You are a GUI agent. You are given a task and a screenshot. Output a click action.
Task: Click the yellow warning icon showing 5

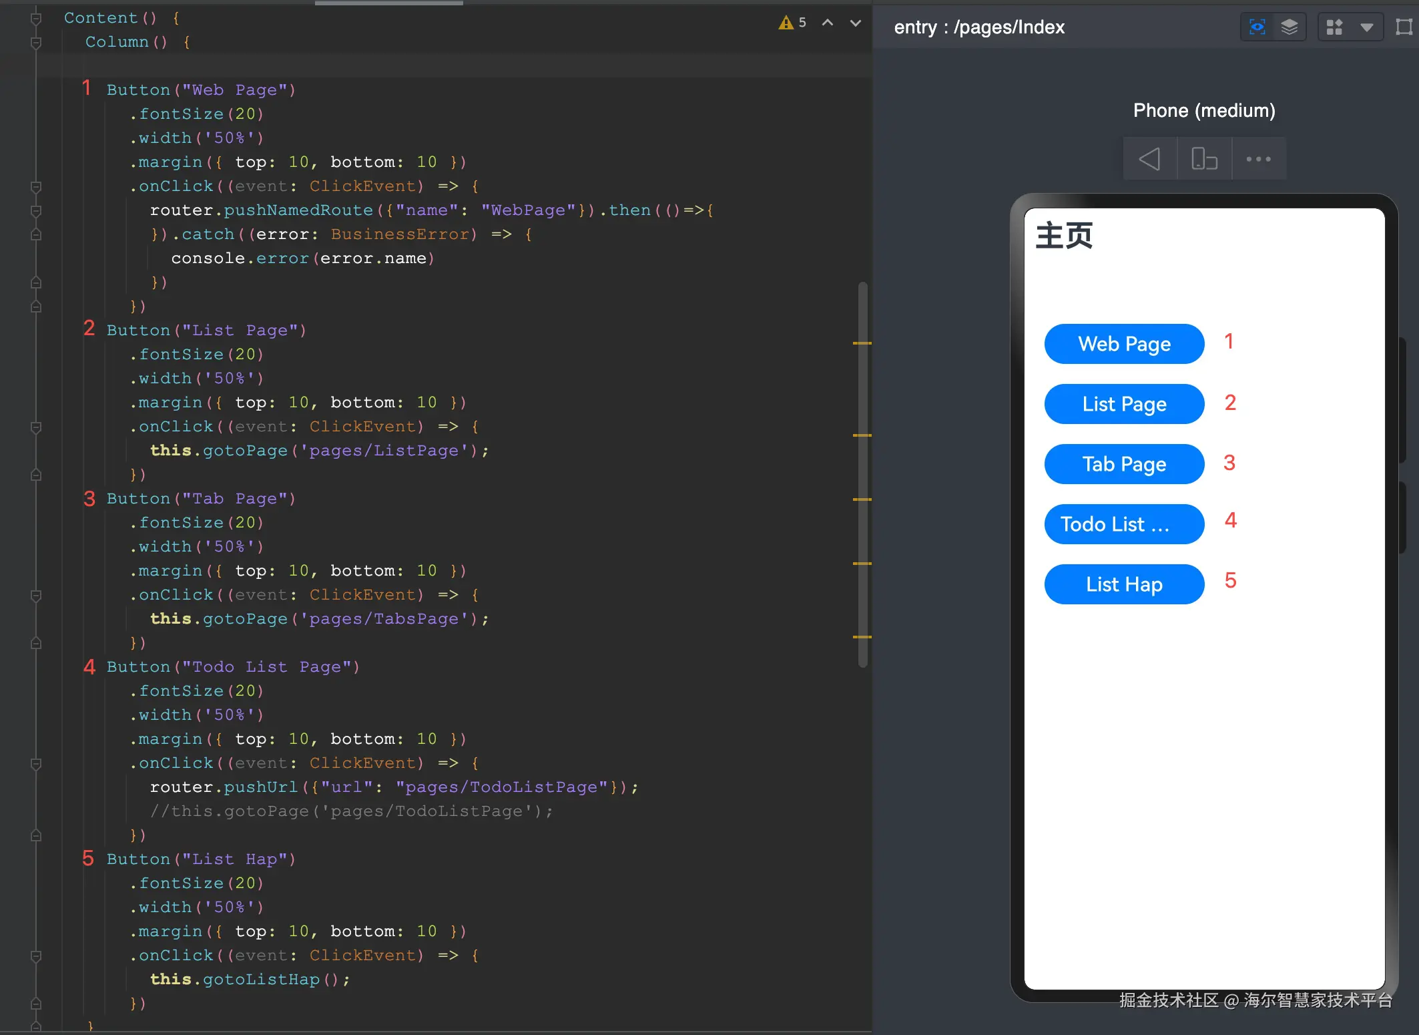coord(786,23)
